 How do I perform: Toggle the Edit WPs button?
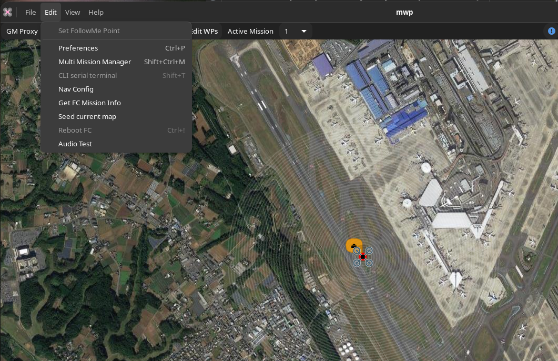pyautogui.click(x=205, y=32)
